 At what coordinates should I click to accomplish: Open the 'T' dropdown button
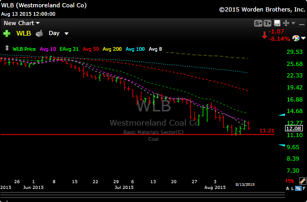coord(267,24)
